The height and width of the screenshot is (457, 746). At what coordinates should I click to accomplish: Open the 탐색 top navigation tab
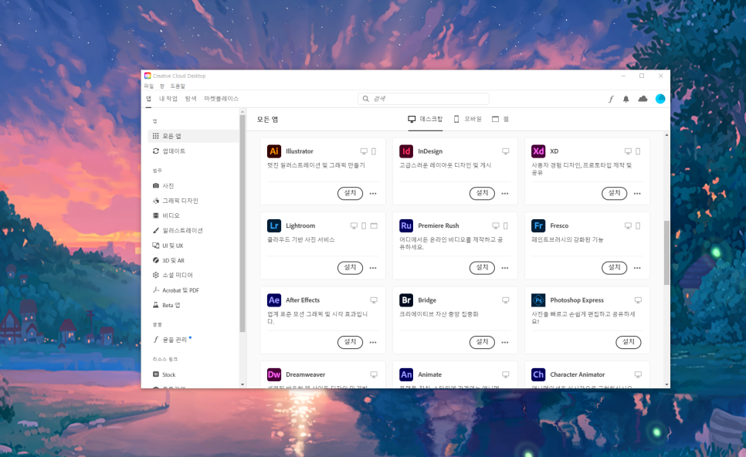pyautogui.click(x=191, y=99)
